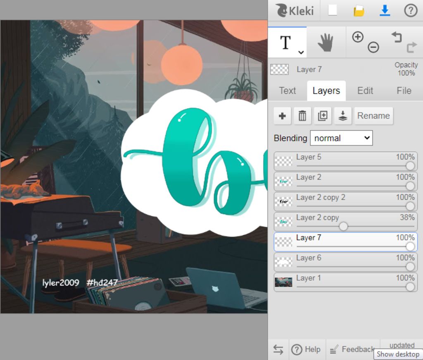Add a new layer with the plus button
Screen dimensions: 423x360
pyautogui.click(x=282, y=116)
